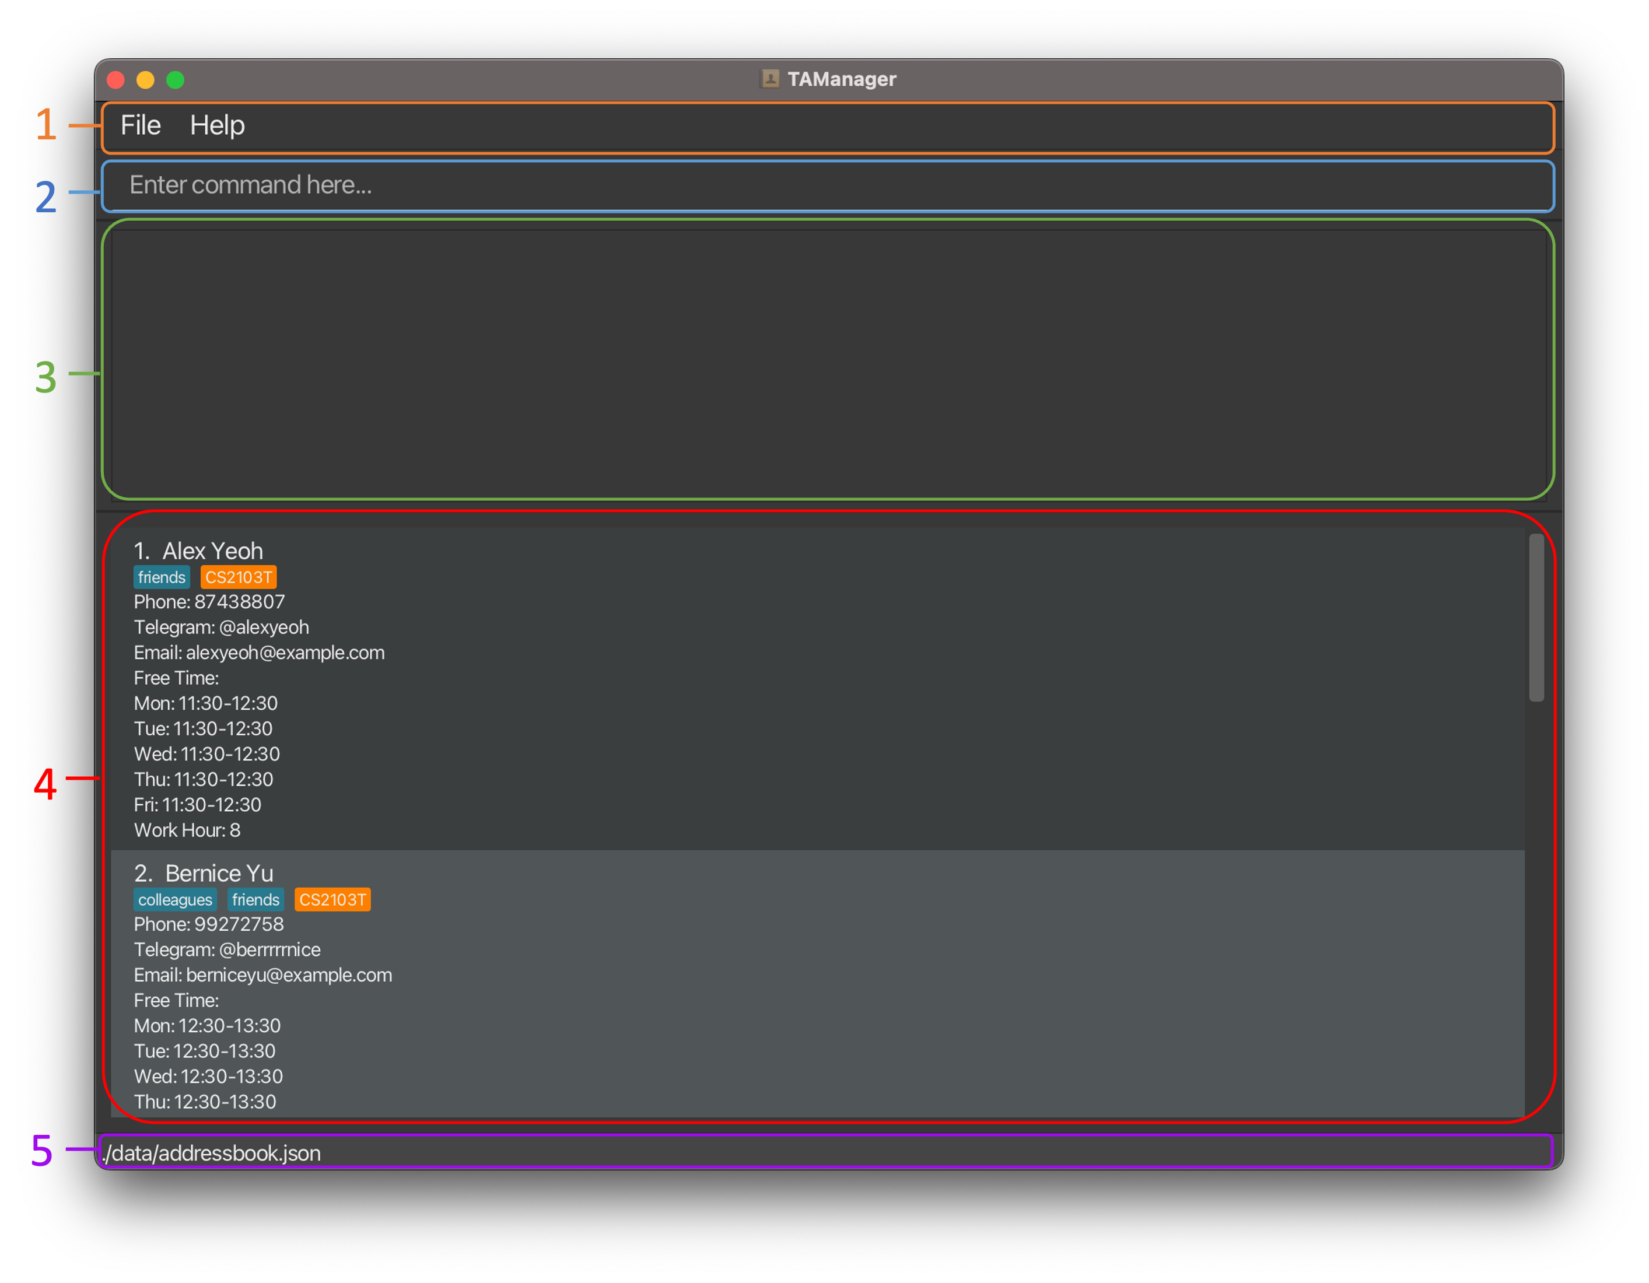
Task: Click email alexyeoh@example.com
Action: [x=285, y=653]
